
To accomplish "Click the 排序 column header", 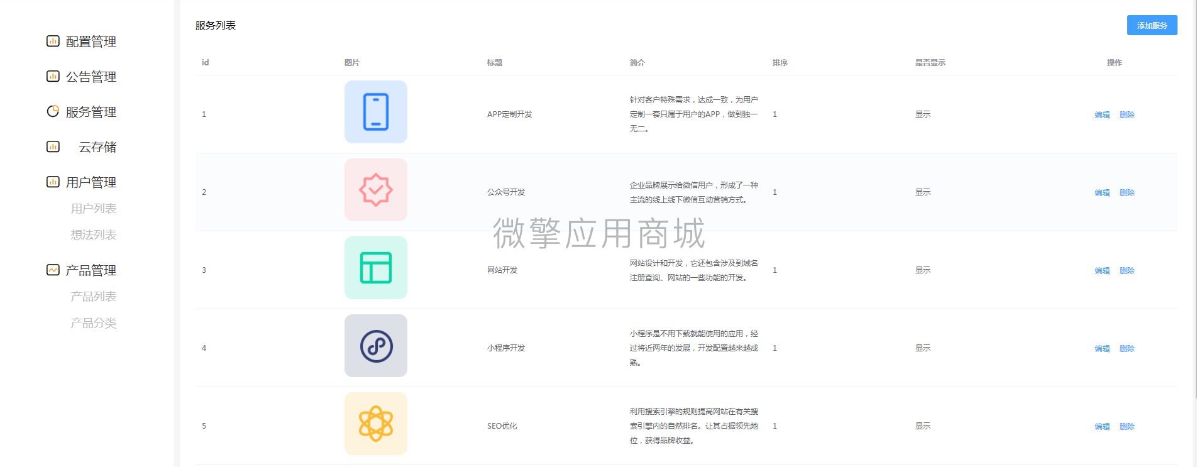I will (x=780, y=62).
